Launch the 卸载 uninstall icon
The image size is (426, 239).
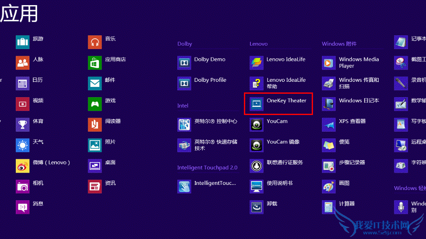[x=256, y=207]
